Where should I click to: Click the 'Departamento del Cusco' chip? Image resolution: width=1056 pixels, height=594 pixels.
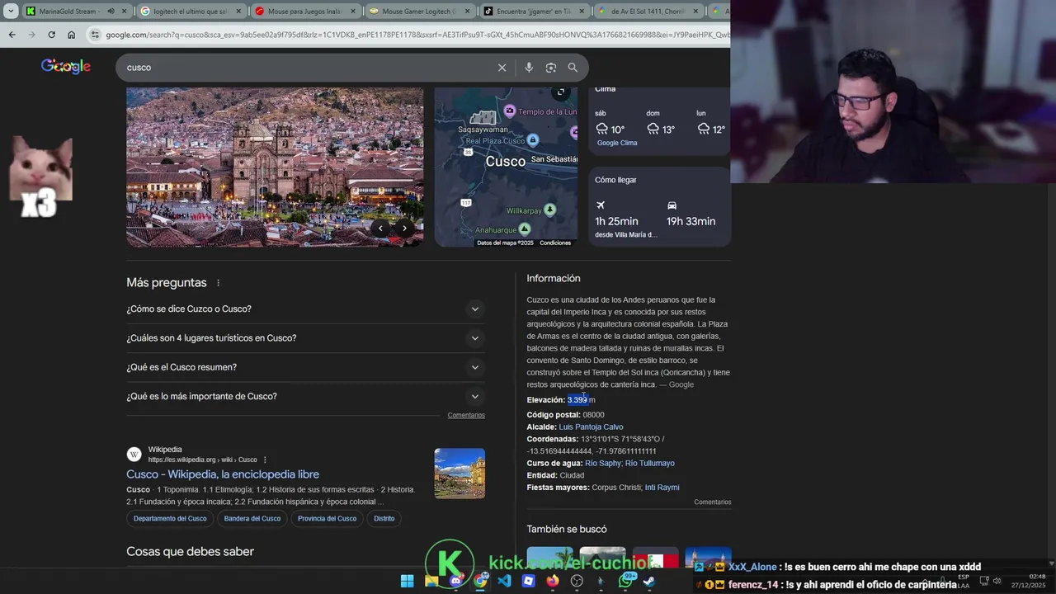tap(170, 518)
